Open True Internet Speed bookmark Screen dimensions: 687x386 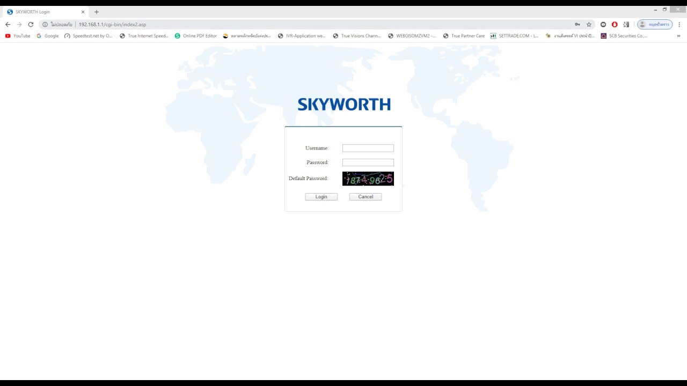click(x=144, y=36)
